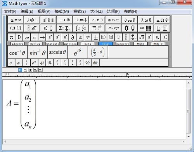Insert the arcsinθ expression
The image size is (194, 152).
[x=58, y=52]
